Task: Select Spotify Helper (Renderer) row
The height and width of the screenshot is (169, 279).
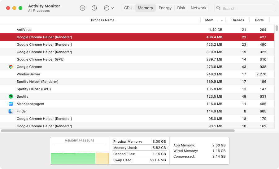Action: (137, 82)
